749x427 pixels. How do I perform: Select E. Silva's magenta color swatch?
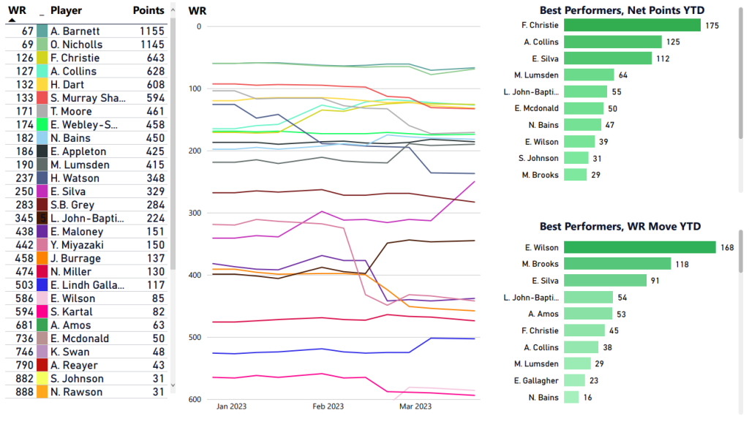coord(42,192)
